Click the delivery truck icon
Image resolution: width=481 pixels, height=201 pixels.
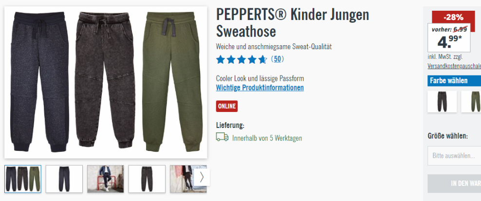click(222, 137)
